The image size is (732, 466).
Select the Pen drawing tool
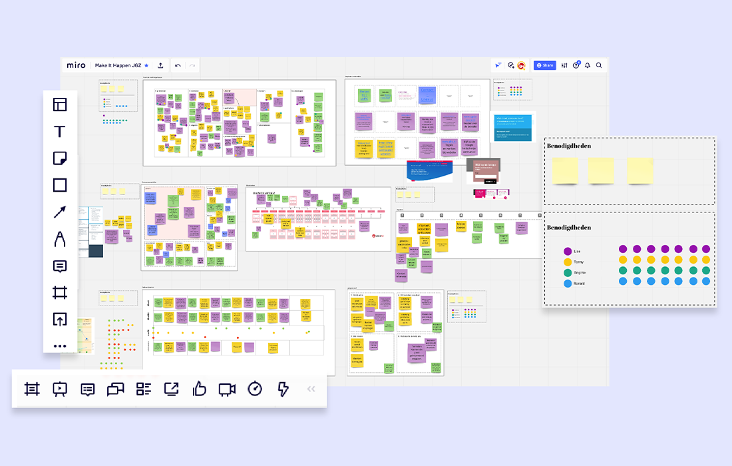(60, 239)
